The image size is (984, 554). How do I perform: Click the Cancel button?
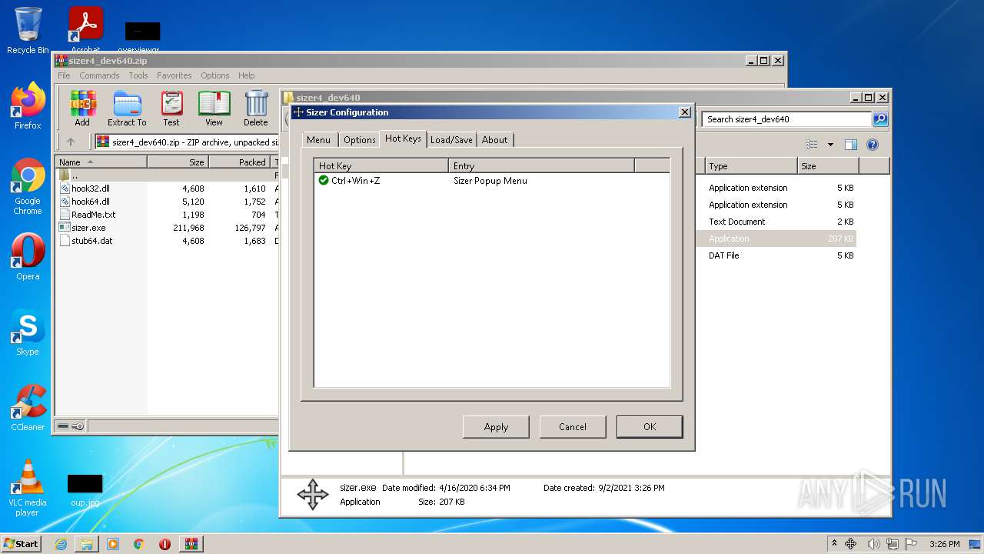[573, 426]
